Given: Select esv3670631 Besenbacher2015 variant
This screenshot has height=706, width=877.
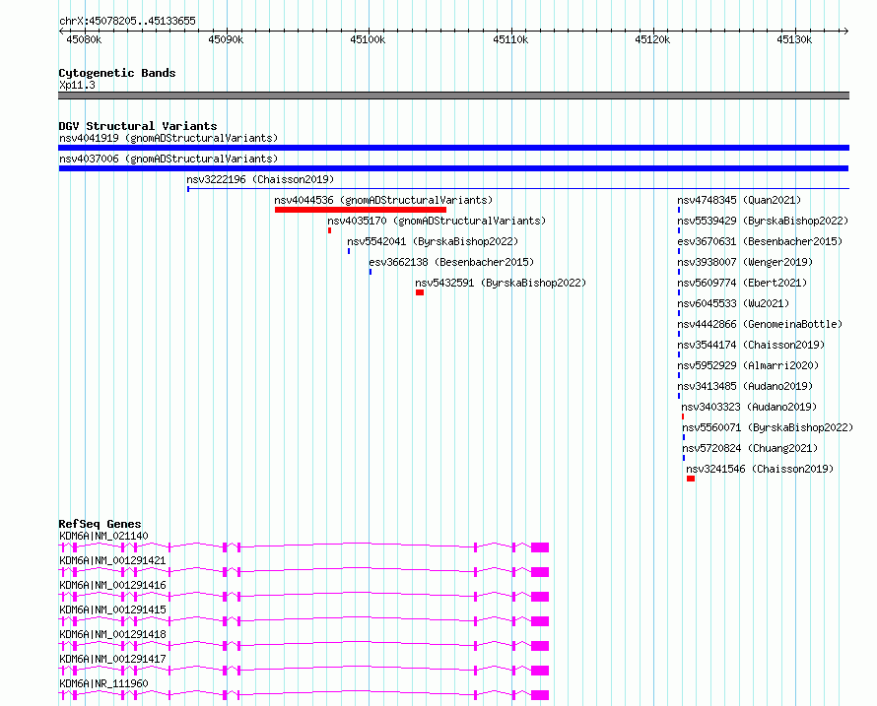Looking at the screenshot, I should tap(760, 241).
